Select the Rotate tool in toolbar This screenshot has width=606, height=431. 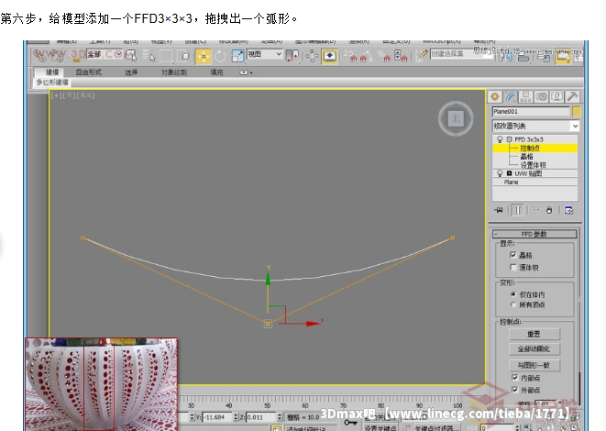220,56
